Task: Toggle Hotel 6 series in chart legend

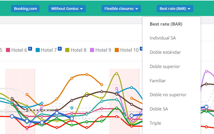Action: (17, 50)
